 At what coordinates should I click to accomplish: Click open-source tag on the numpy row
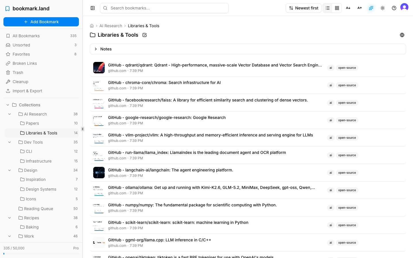347,208
